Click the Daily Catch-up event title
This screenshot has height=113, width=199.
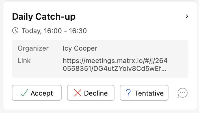(x=44, y=17)
